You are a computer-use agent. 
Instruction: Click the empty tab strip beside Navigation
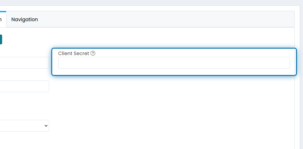click(168, 19)
